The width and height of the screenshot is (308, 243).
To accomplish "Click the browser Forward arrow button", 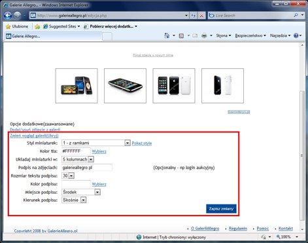I will pyautogui.click(x=17, y=16).
